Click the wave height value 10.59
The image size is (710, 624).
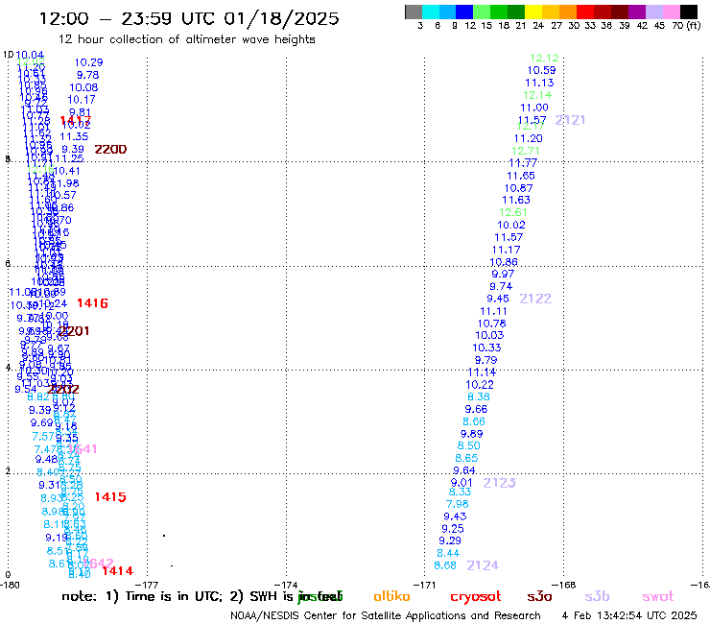click(x=541, y=70)
